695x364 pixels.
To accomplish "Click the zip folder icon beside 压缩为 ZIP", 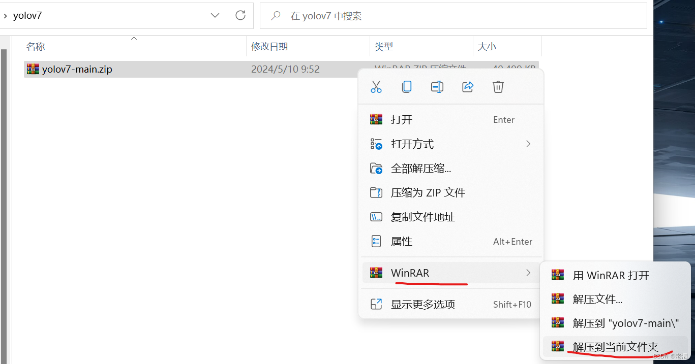I will 376,193.
